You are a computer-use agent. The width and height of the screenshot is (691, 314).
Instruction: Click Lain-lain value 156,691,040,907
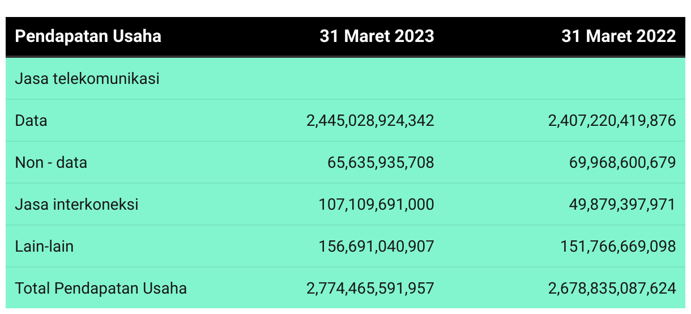pos(377,246)
